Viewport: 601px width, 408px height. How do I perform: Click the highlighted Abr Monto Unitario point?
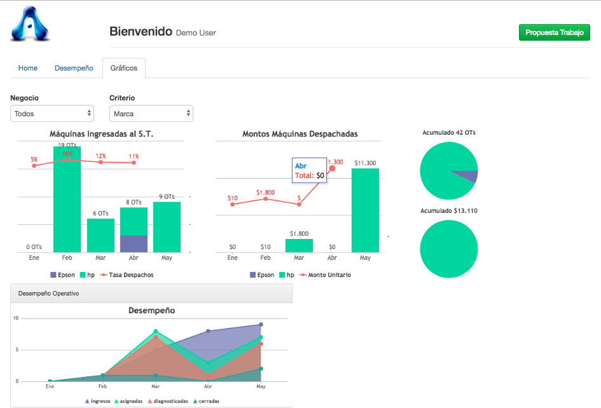coord(333,168)
